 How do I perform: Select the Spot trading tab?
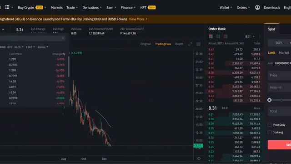pyautogui.click(x=271, y=29)
